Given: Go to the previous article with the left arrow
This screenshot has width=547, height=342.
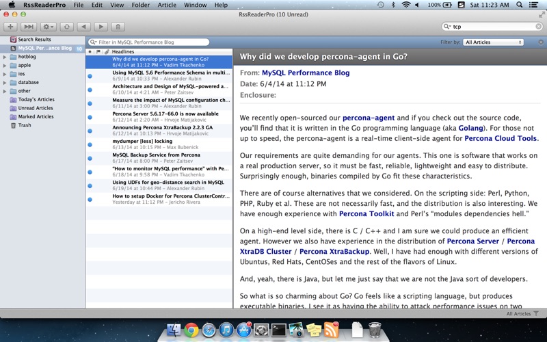Looking at the screenshot, I should [x=83, y=27].
